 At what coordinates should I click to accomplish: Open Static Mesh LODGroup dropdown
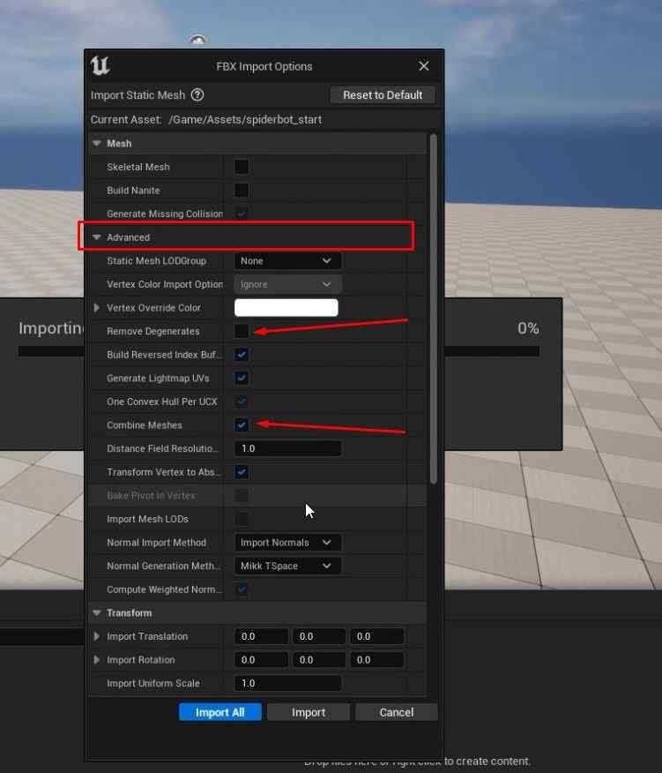click(x=287, y=261)
